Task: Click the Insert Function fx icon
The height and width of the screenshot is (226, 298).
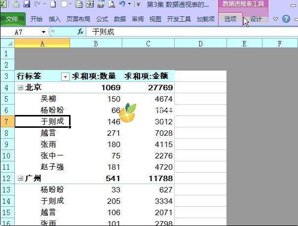Action: [80, 32]
